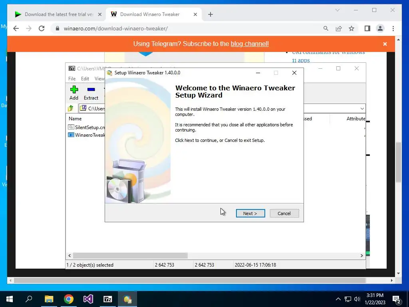Open a new Chrome tab
Viewport: 409px width, 307px height.
(210, 14)
